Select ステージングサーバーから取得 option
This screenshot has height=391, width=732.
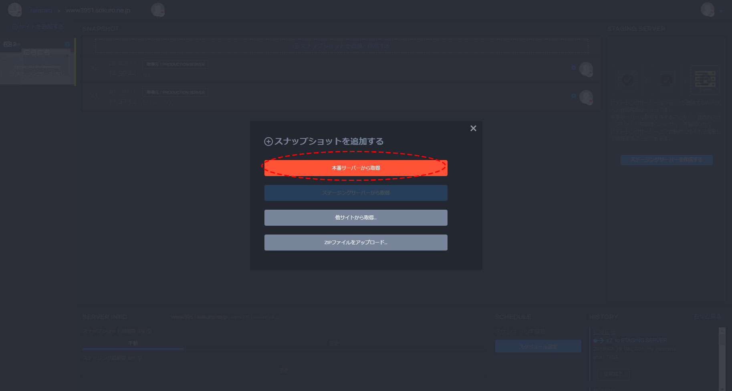click(x=355, y=193)
